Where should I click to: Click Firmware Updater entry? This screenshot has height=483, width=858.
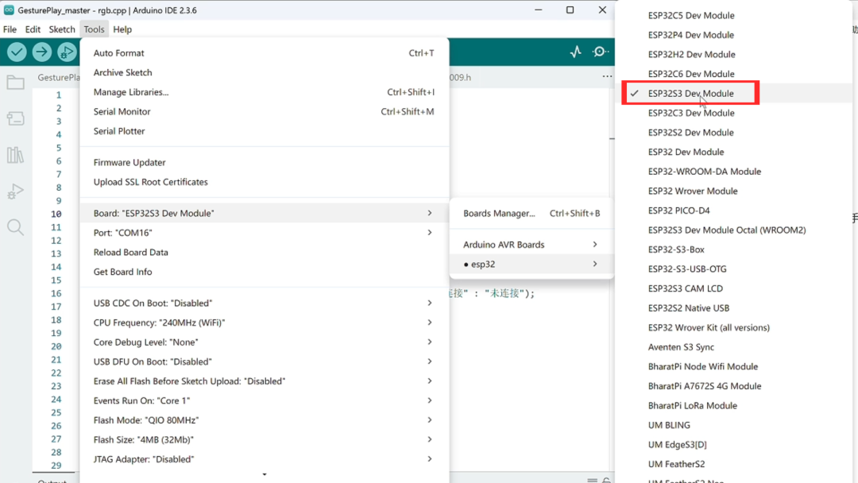[x=265, y=163]
